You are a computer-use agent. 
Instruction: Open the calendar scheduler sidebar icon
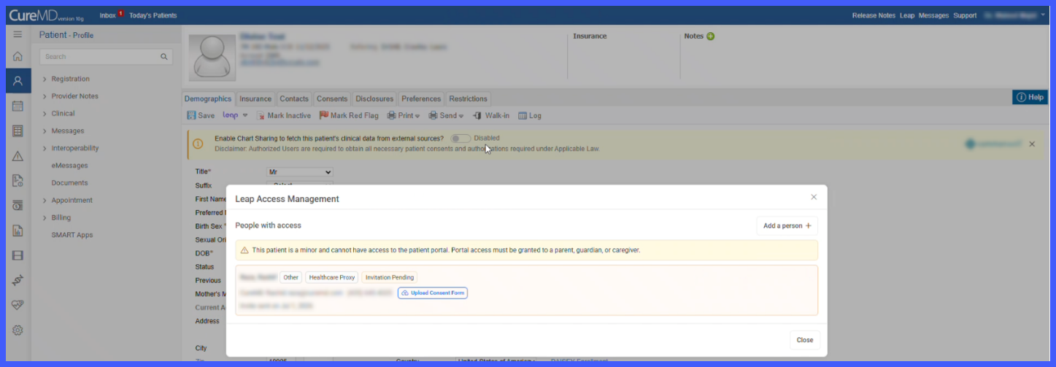(18, 106)
